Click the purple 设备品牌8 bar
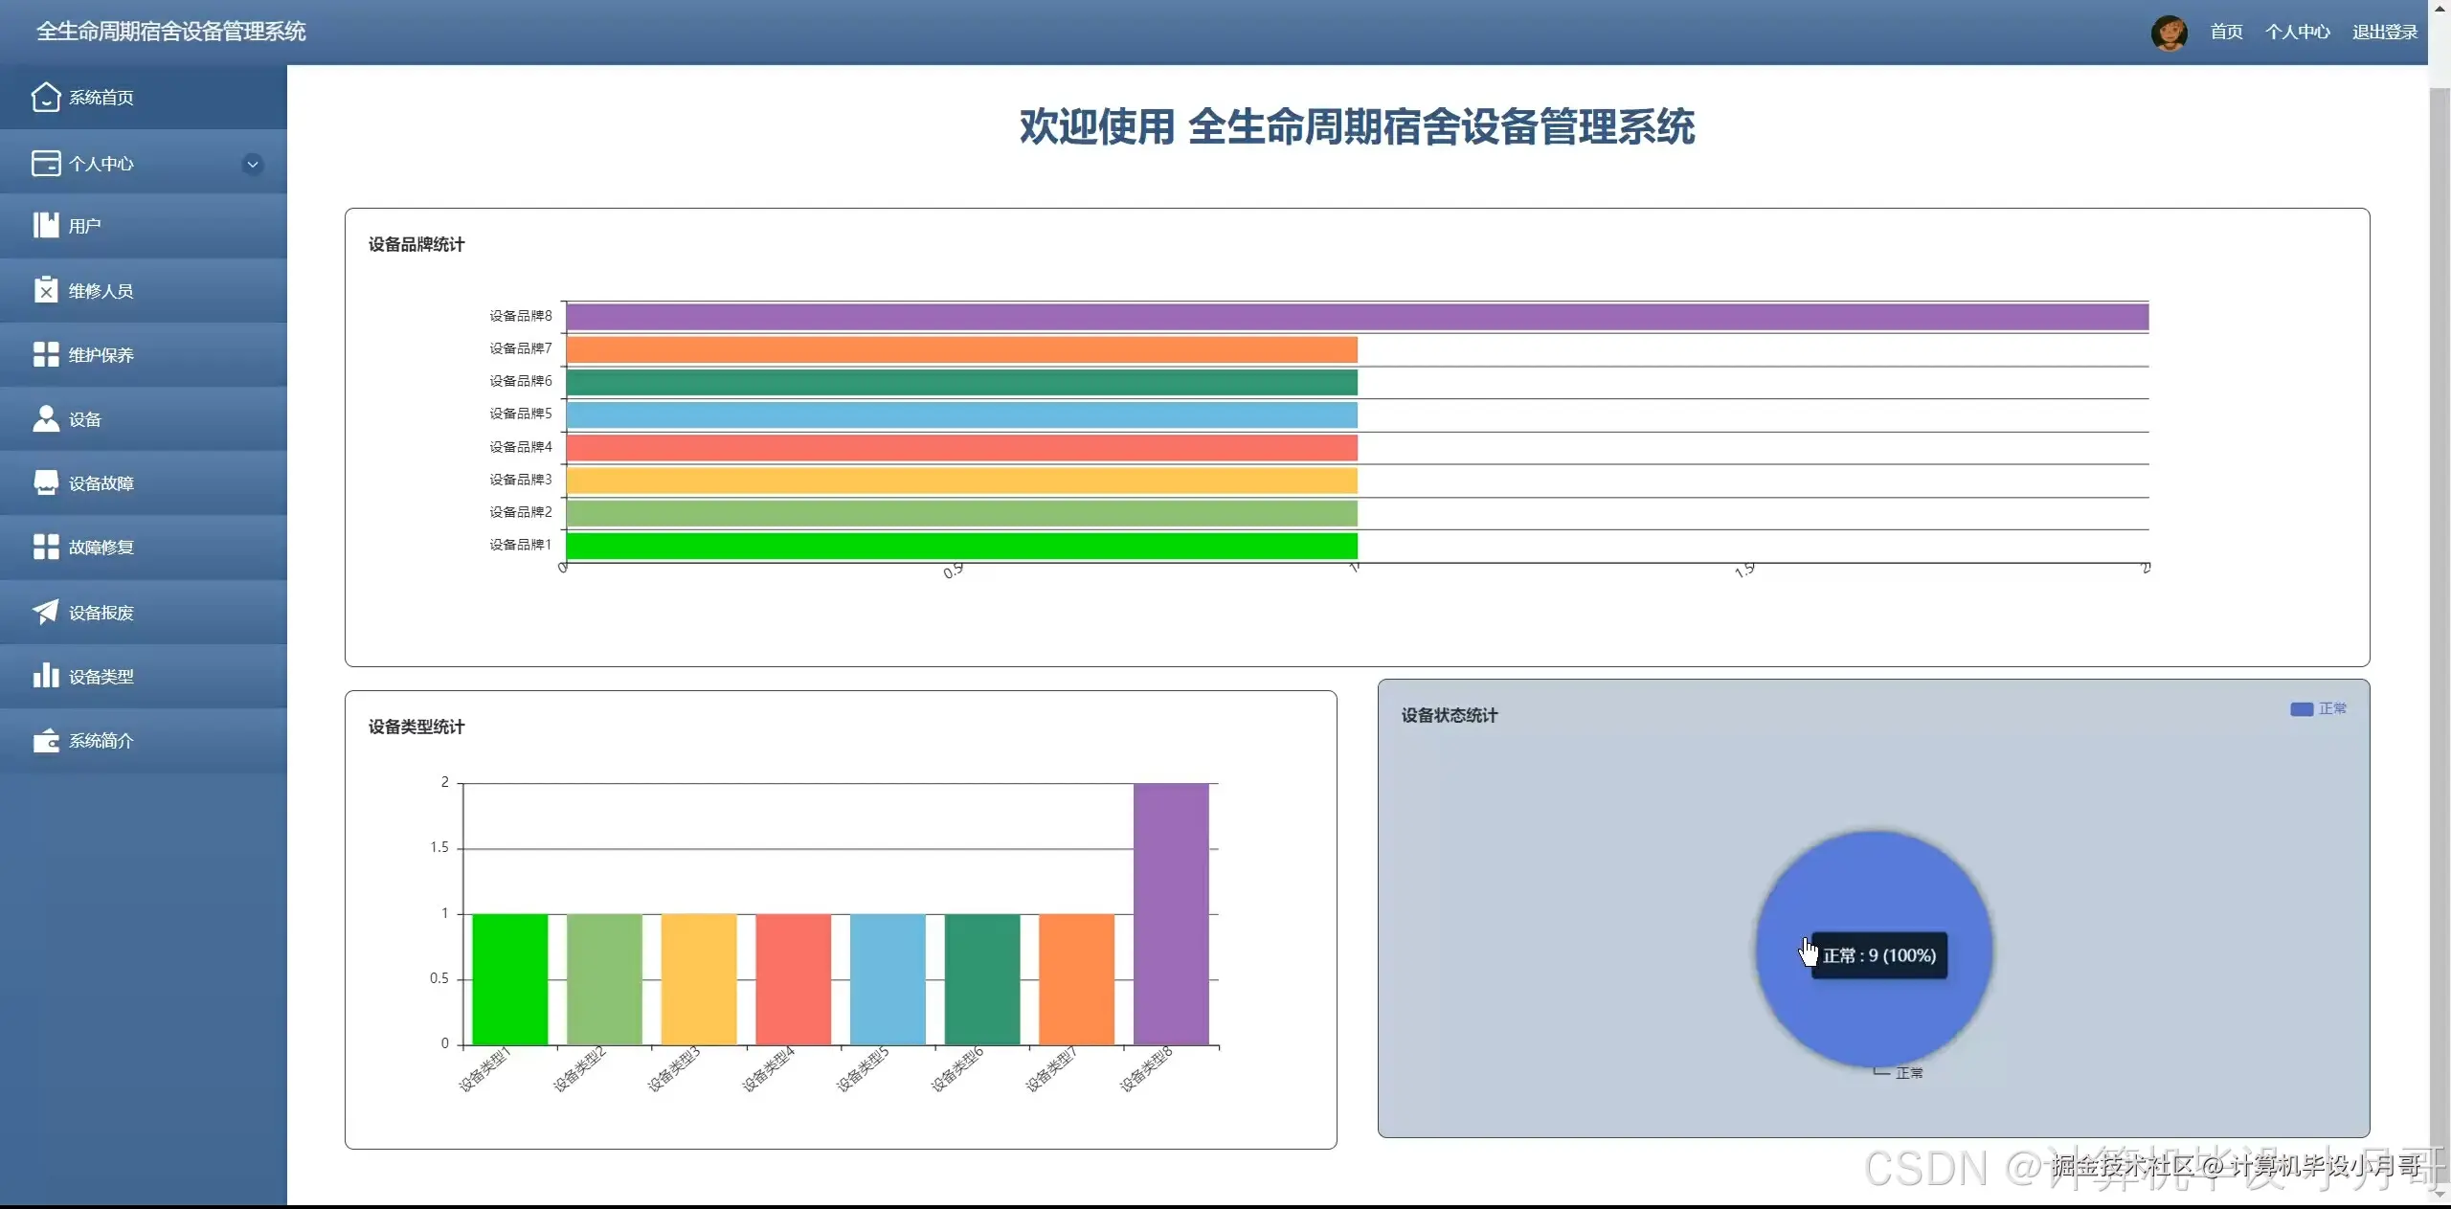Image resolution: width=2451 pixels, height=1209 pixels. (1357, 317)
